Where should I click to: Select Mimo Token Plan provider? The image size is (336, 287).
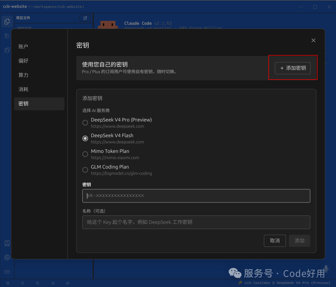point(85,154)
